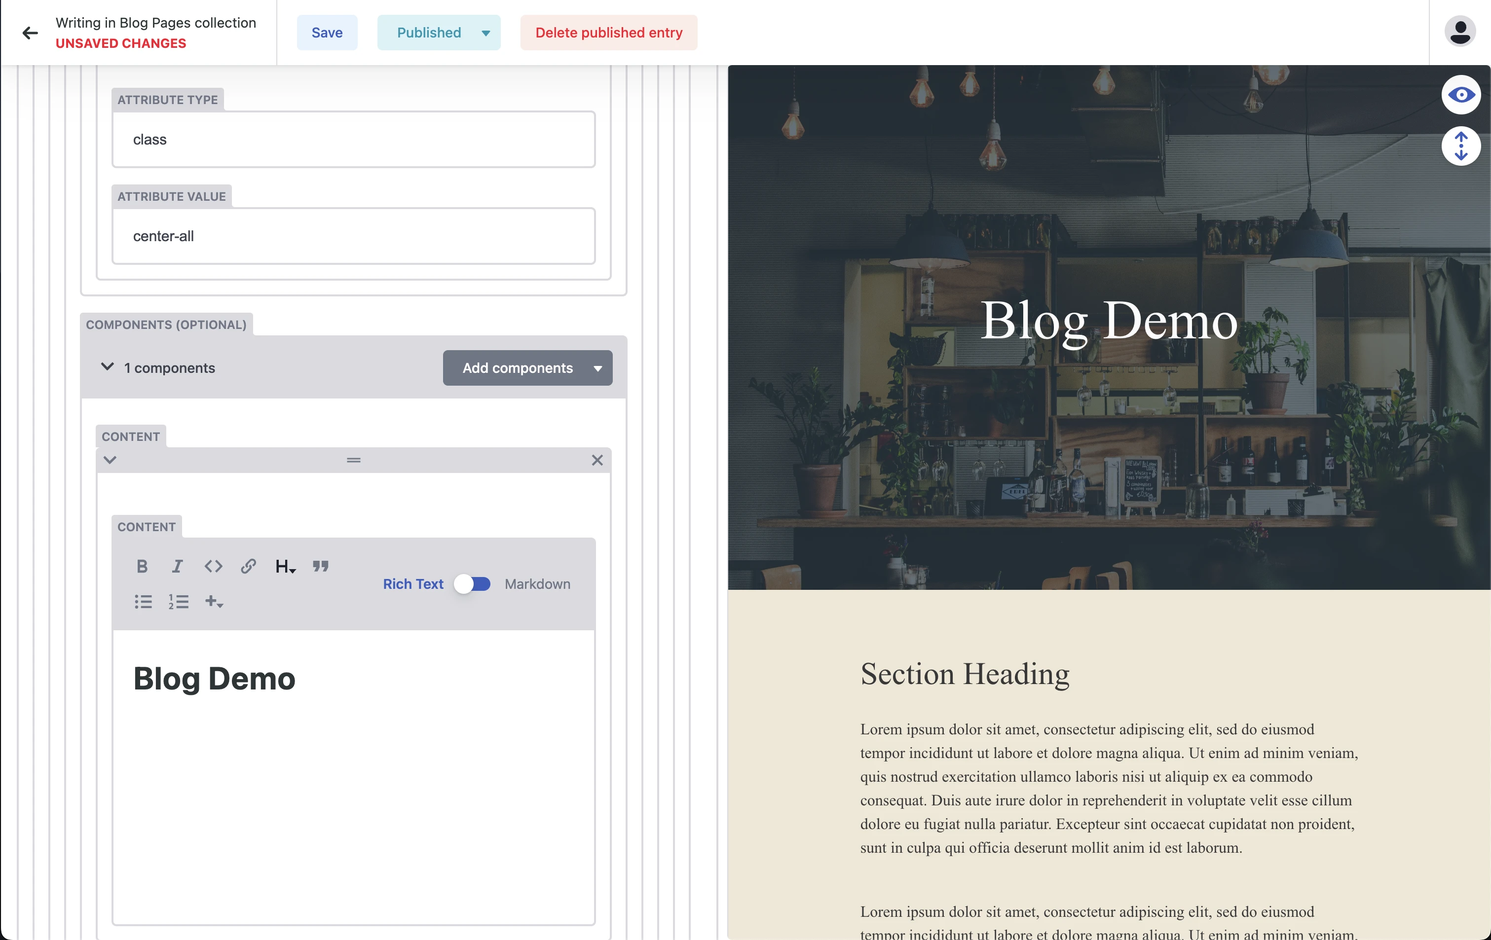Screen dimensions: 1491x940
Task: Select the Rich Text mode label
Action: pyautogui.click(x=413, y=584)
